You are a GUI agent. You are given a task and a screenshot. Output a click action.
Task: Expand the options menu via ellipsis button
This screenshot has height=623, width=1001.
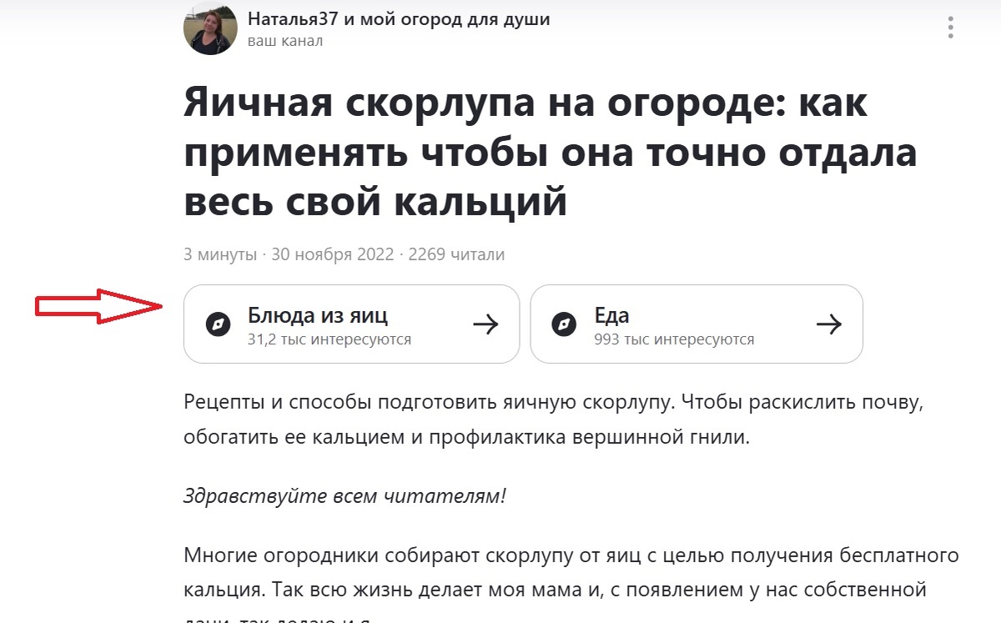pos(949,28)
